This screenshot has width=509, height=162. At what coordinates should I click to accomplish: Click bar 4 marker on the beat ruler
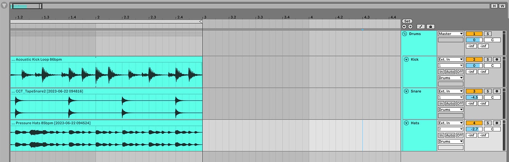[311, 17]
